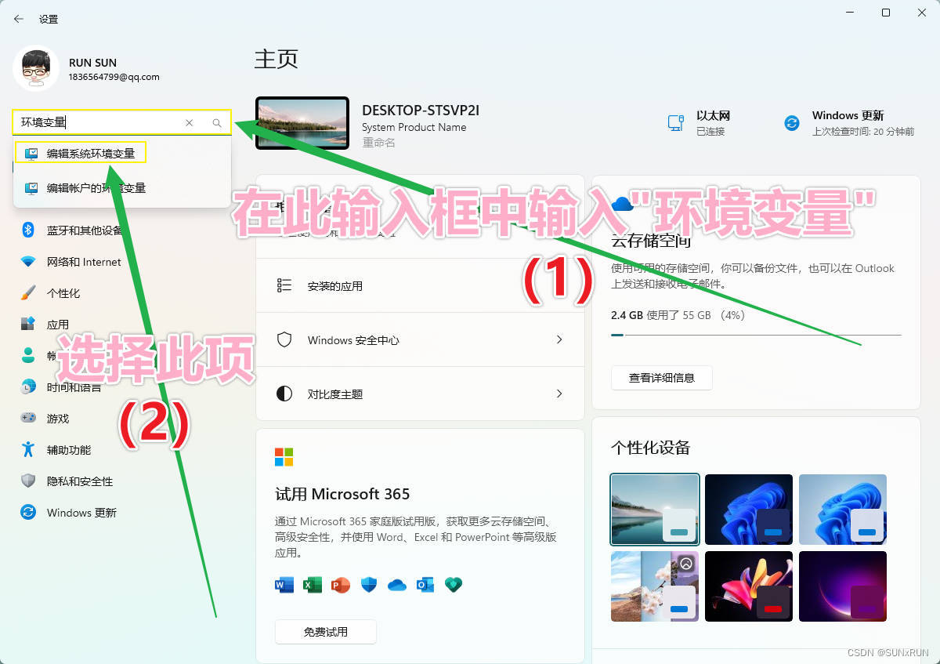
Task: Click the PowerPoint app icon
Action: [x=341, y=585]
